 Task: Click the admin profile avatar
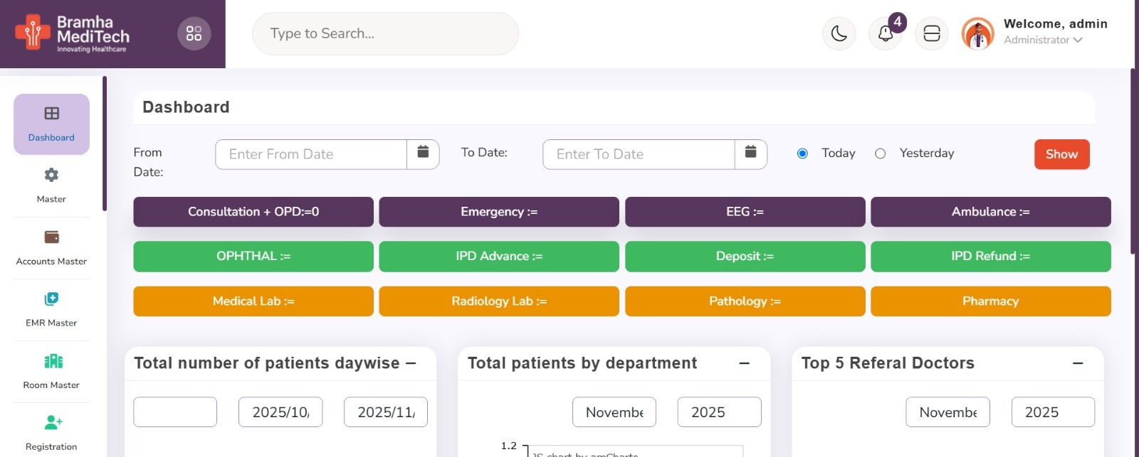977,33
